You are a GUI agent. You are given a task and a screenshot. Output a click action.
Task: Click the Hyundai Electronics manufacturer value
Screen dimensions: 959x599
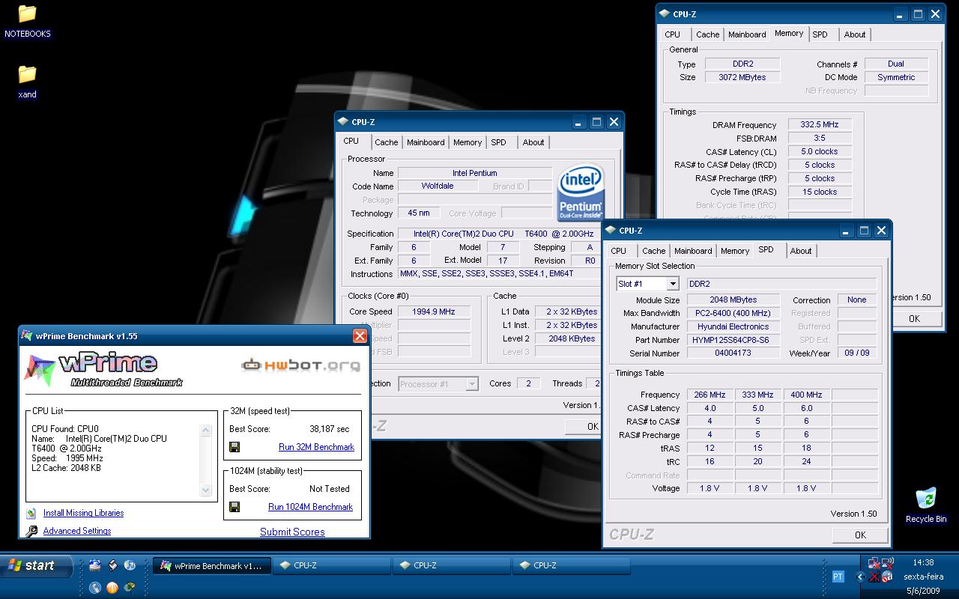coord(733,326)
